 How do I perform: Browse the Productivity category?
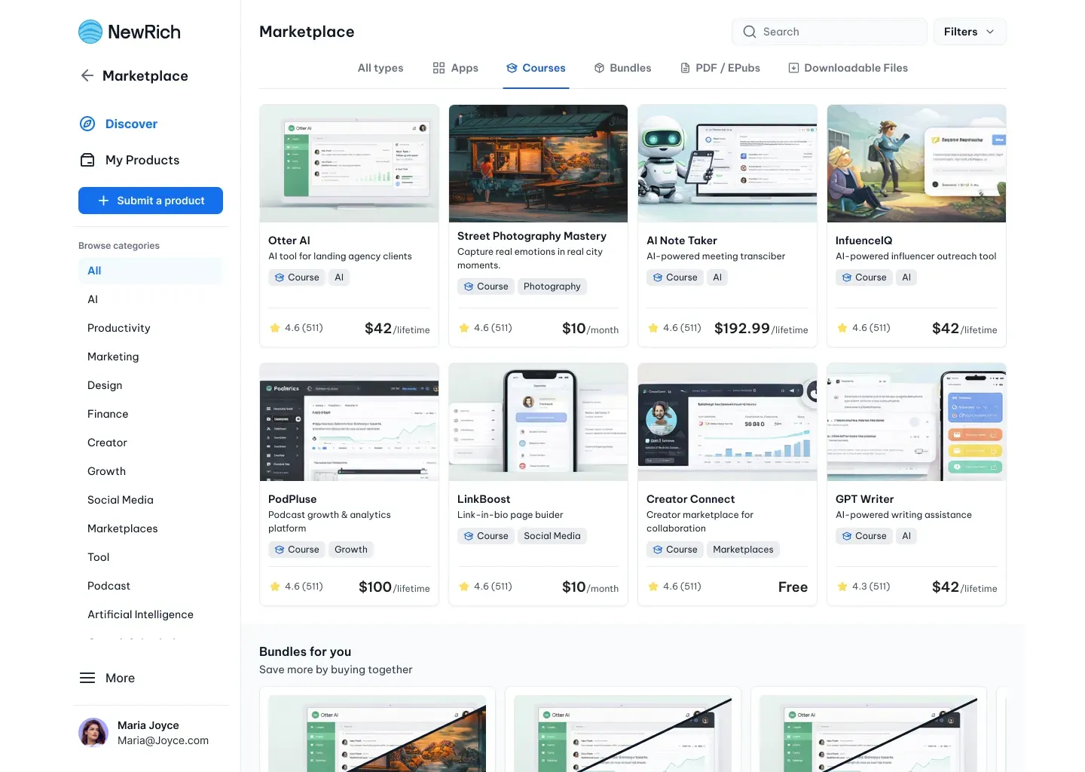[x=119, y=328]
